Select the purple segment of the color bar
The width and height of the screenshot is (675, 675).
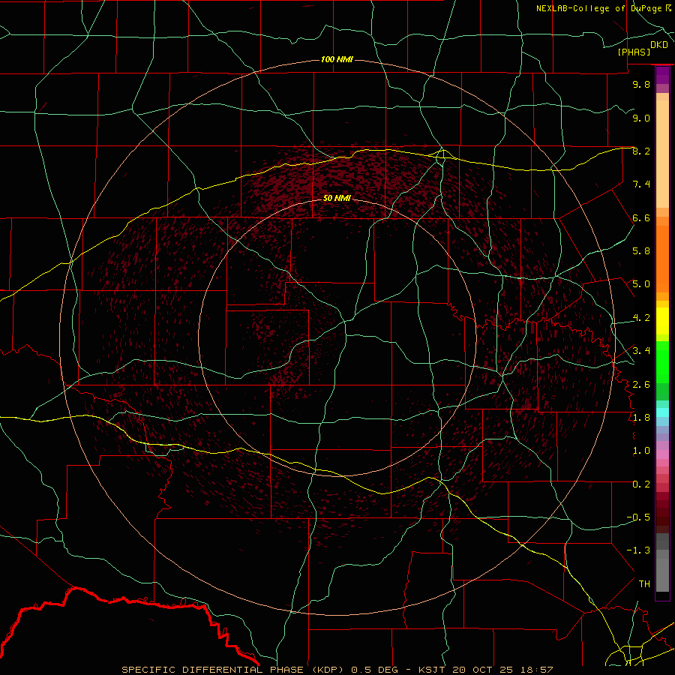click(662, 75)
